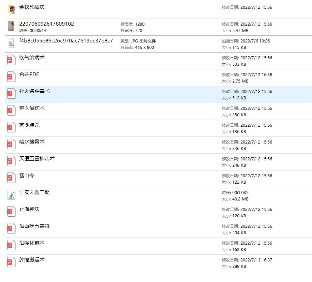
Task: Click the 禁医治伤术 PDF icon
Action: point(11,111)
